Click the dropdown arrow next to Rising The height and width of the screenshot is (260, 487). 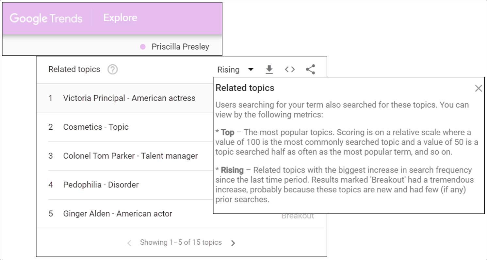[x=250, y=69]
